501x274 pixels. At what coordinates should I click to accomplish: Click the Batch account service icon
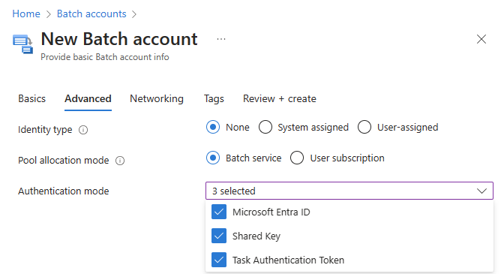point(22,44)
